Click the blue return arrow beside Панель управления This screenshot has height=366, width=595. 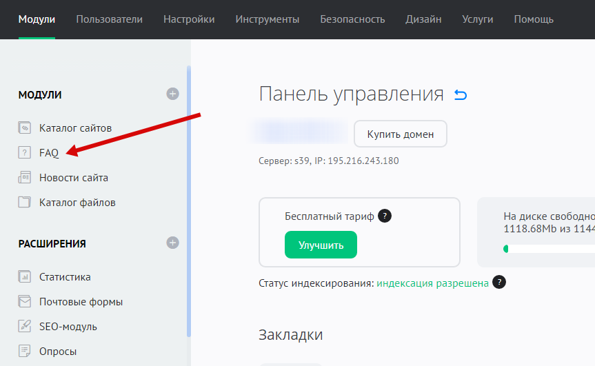[x=461, y=94]
